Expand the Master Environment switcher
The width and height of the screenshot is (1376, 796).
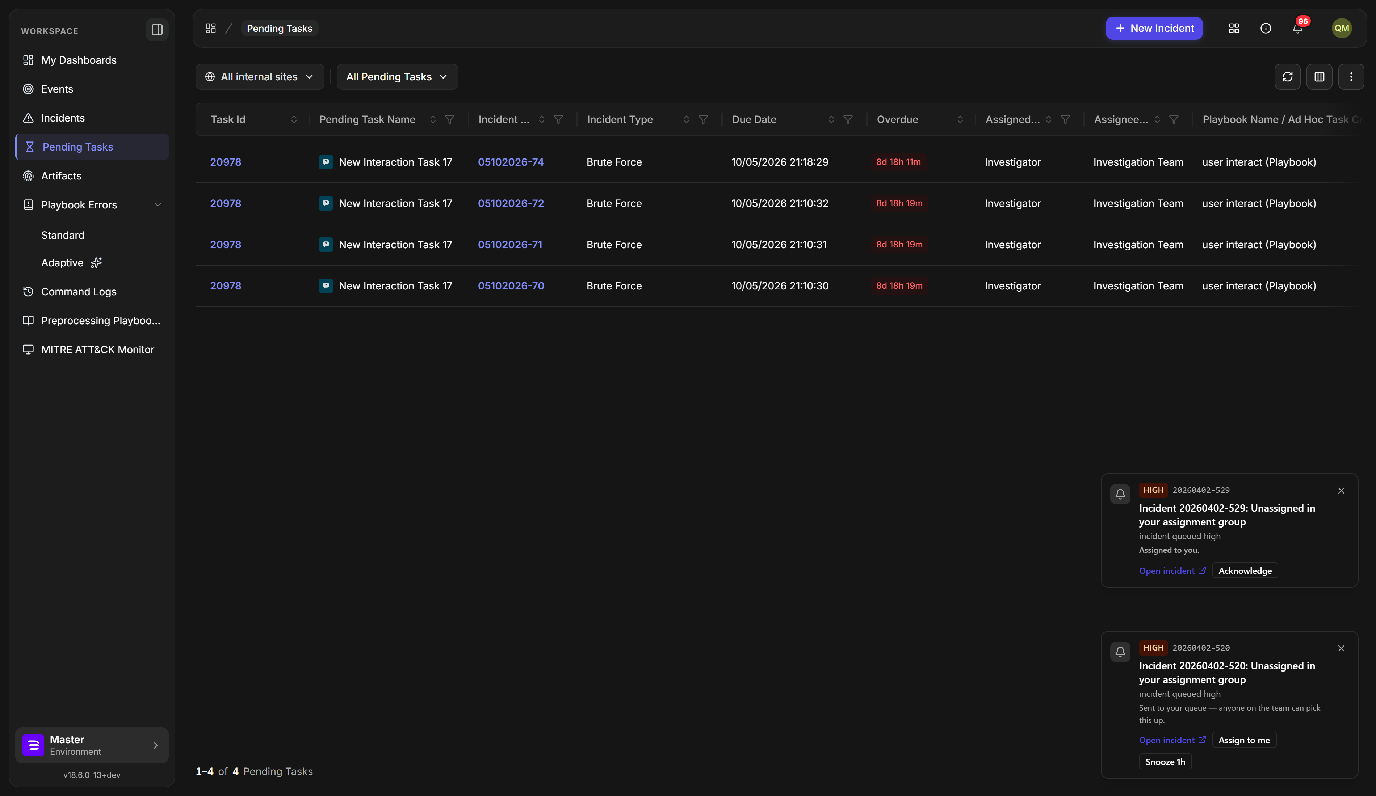pyautogui.click(x=92, y=745)
